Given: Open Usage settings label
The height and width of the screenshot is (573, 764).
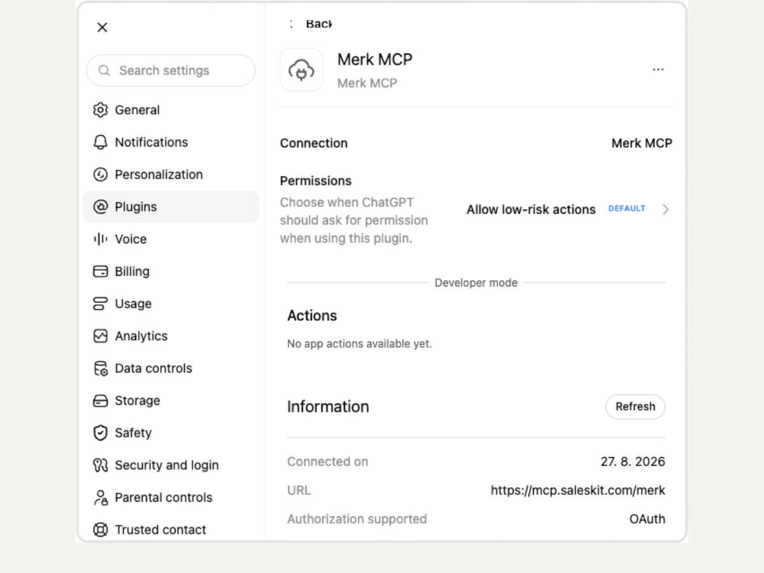Looking at the screenshot, I should coord(133,304).
